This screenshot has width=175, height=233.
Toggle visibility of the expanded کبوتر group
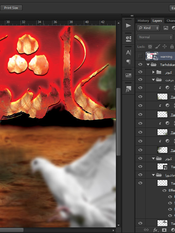click(140, 158)
